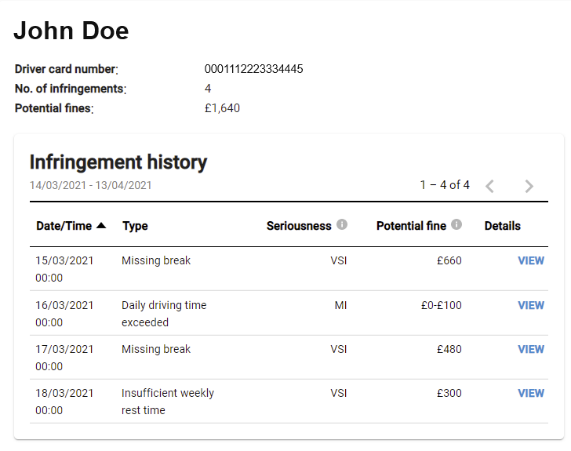Sort by Seriousness column header

(x=299, y=226)
